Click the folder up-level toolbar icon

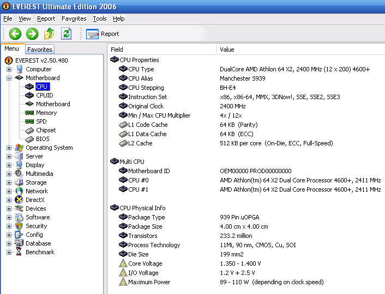click(x=49, y=34)
